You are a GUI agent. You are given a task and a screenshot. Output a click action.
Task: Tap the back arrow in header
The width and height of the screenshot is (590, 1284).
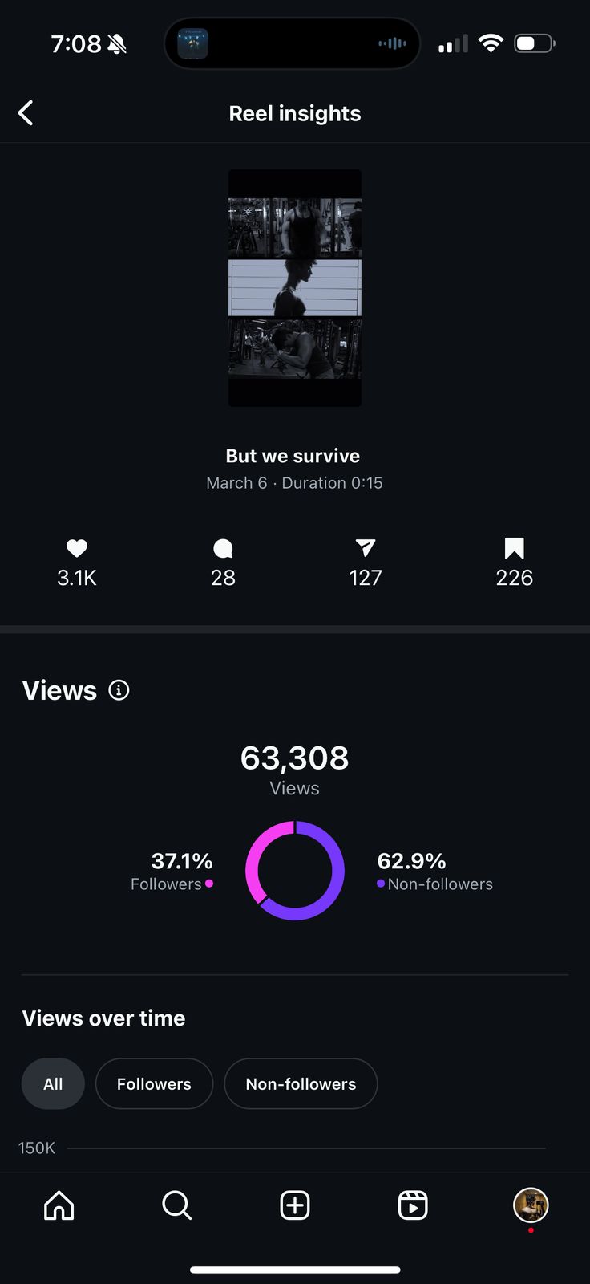[x=26, y=113]
